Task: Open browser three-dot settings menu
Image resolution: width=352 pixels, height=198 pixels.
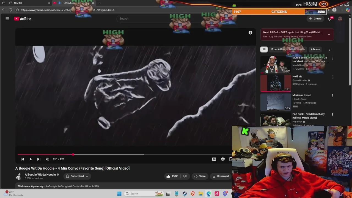Action: (341, 10)
